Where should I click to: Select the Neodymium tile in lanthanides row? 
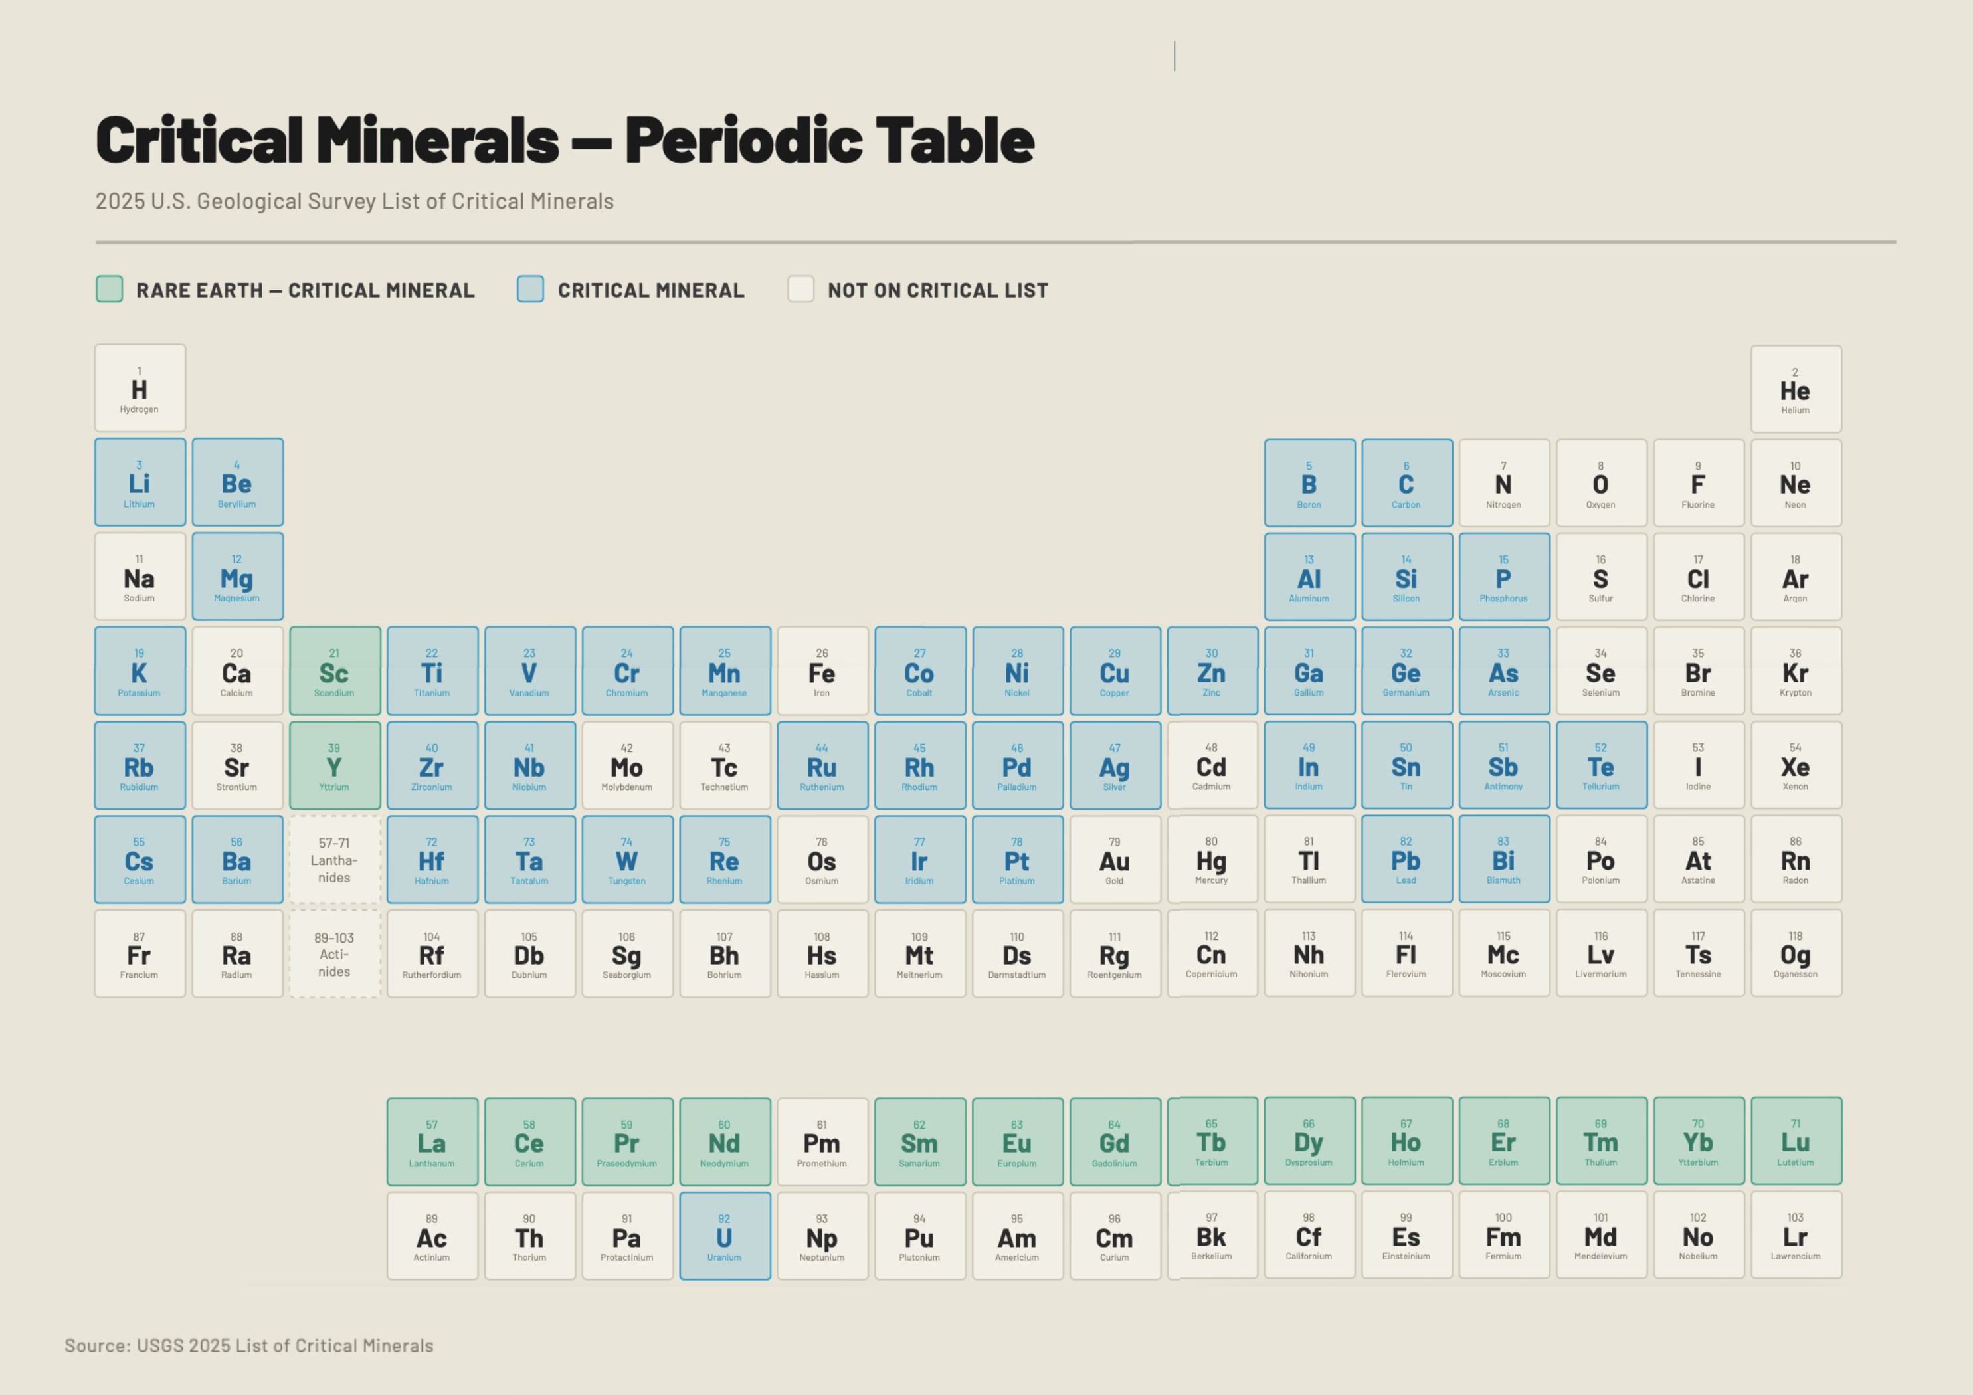pos(725,1143)
